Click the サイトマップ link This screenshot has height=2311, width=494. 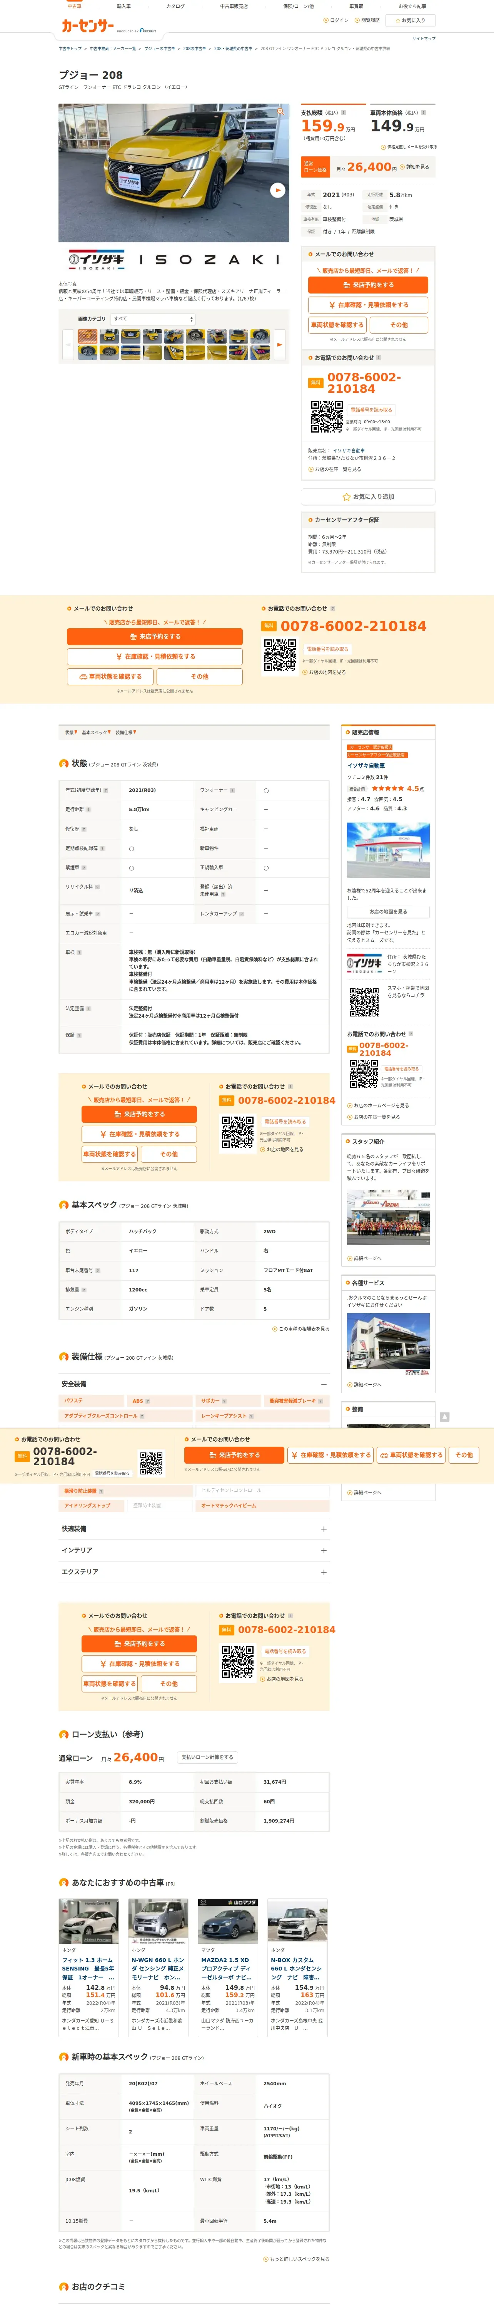click(x=424, y=39)
